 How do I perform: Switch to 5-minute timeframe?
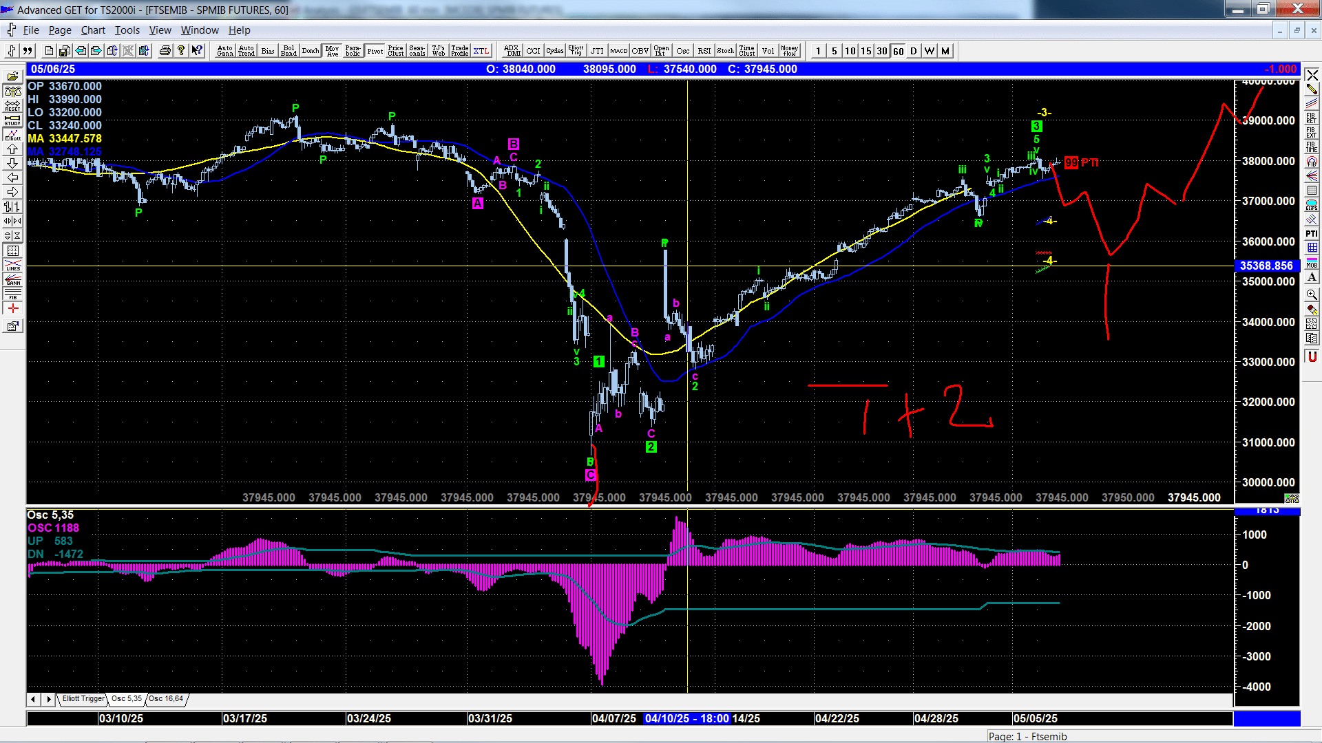834,51
